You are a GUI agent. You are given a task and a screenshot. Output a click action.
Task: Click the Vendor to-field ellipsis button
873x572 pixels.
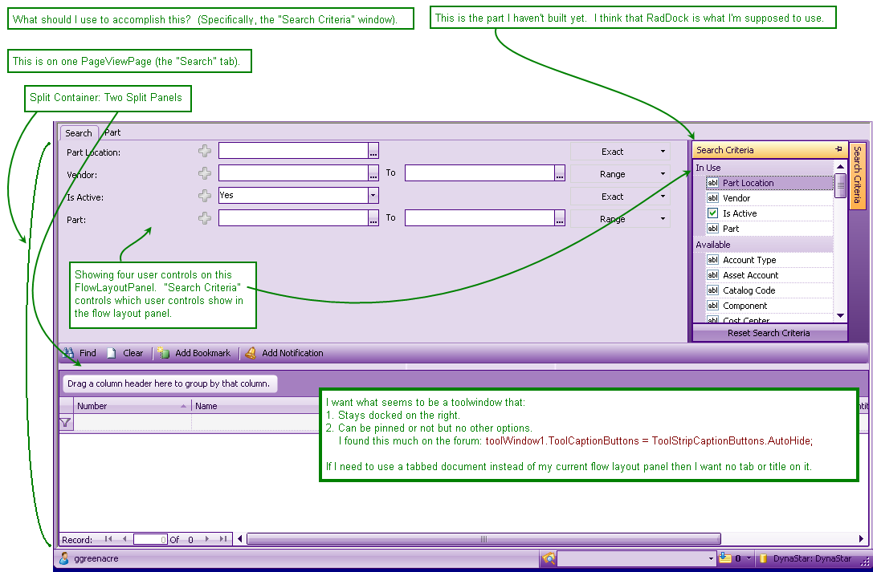click(560, 173)
